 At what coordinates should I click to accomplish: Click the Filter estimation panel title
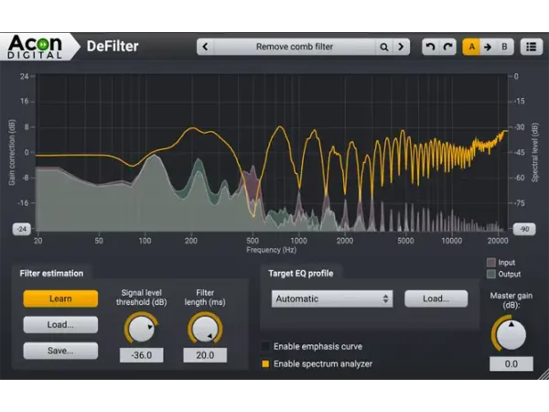point(51,273)
